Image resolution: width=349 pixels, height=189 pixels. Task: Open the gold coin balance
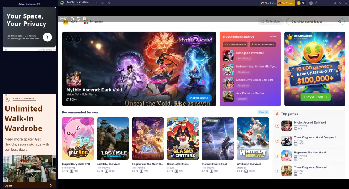[x=301, y=3]
